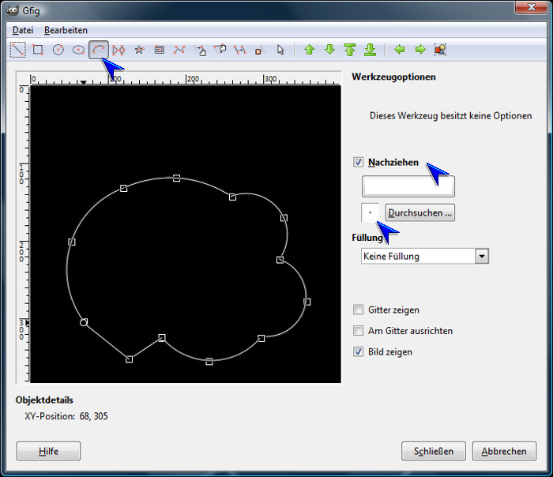The height and width of the screenshot is (477, 553).
Task: Enable Am Gitter ausrichten option
Action: [x=359, y=331]
